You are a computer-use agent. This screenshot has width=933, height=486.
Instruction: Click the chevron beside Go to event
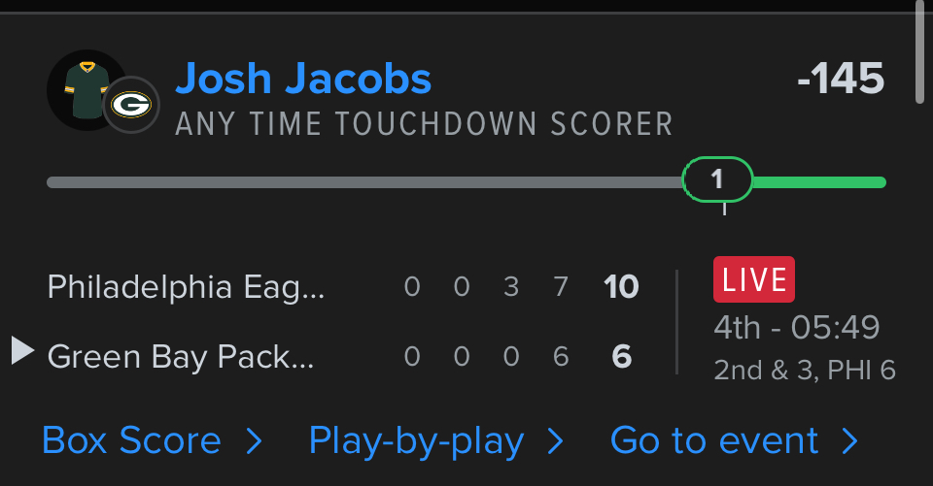point(850,442)
